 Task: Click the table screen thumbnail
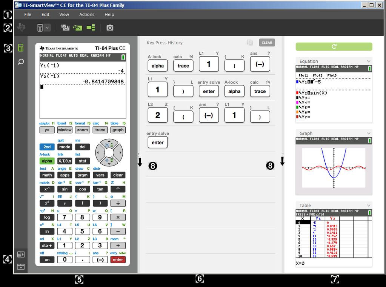[334, 238]
